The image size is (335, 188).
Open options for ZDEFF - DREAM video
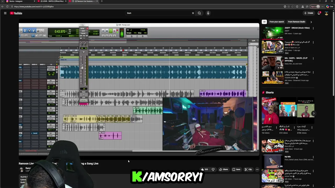point(313,28)
